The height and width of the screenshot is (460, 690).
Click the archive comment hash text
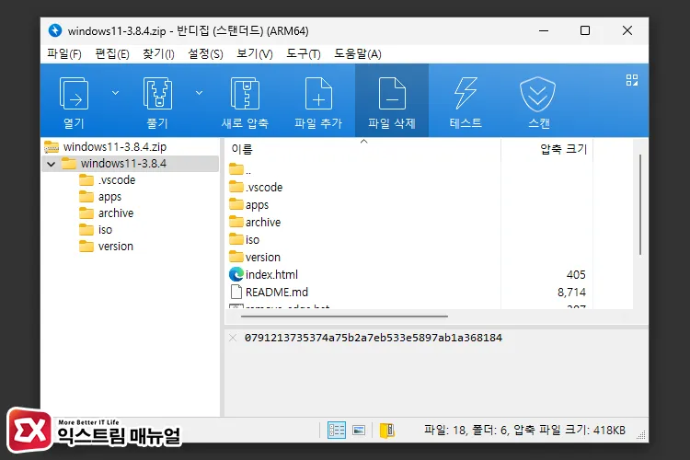point(374,338)
